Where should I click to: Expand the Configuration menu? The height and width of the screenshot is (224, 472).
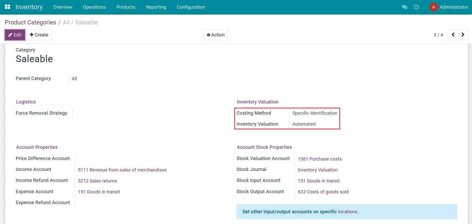(x=191, y=7)
